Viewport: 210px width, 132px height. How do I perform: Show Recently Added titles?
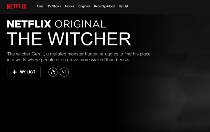[104, 6]
